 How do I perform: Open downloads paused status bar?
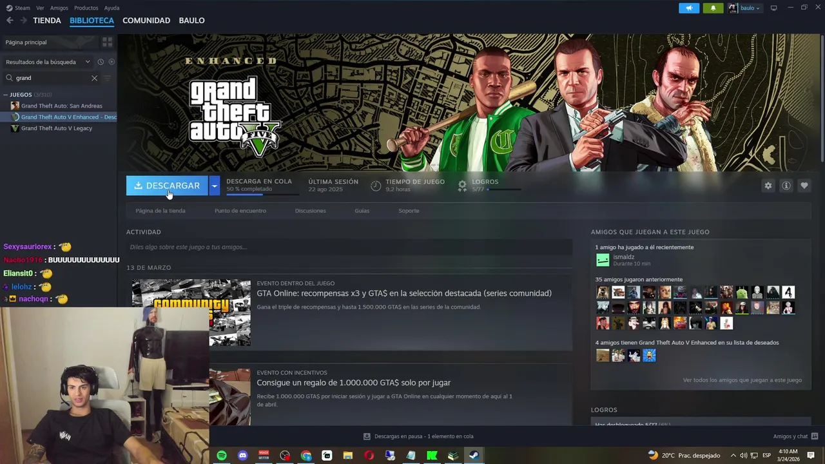pyautogui.click(x=418, y=436)
